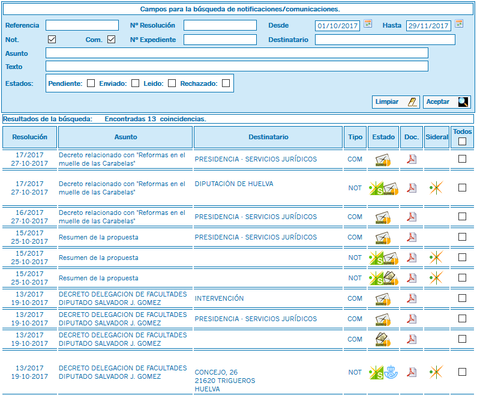Viewport: 477px width, 395px height.
Task: Select the DIPUTACIÓN DE HUELVA row checkbox
Action: coord(462,187)
